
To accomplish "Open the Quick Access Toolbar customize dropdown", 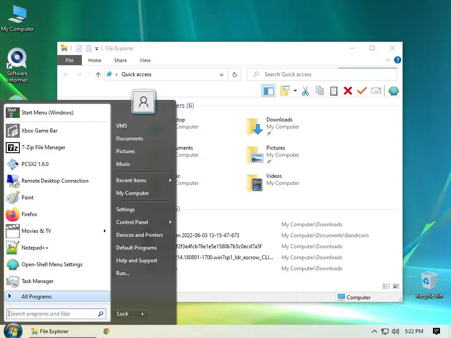I will point(96,48).
